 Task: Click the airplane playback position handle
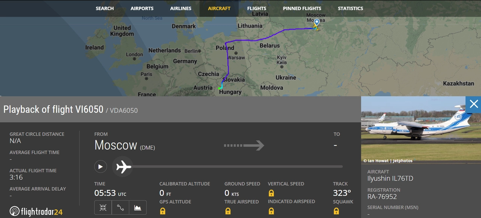[123, 167]
